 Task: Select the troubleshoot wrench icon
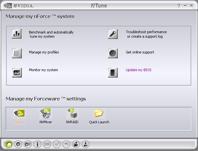tap(113, 34)
